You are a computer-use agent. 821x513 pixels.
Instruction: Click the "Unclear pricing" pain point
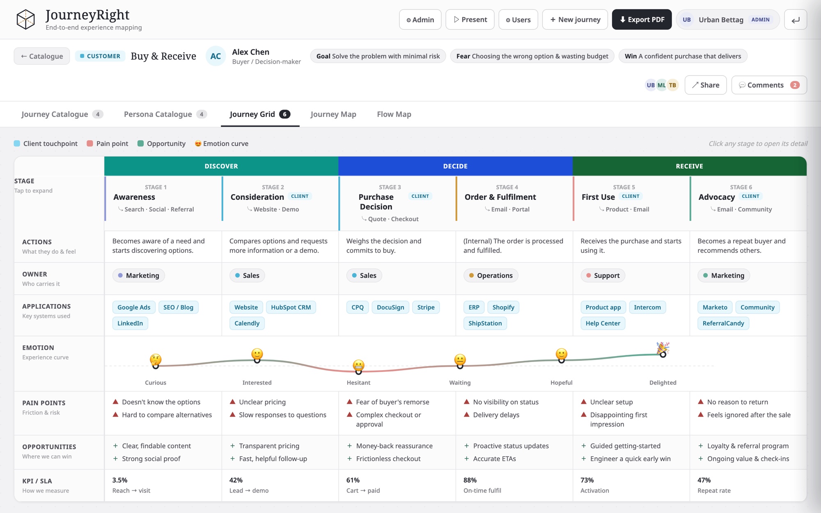point(262,402)
